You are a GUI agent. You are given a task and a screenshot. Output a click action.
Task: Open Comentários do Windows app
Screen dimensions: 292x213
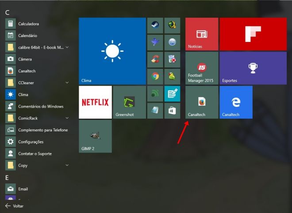[x=37, y=106]
